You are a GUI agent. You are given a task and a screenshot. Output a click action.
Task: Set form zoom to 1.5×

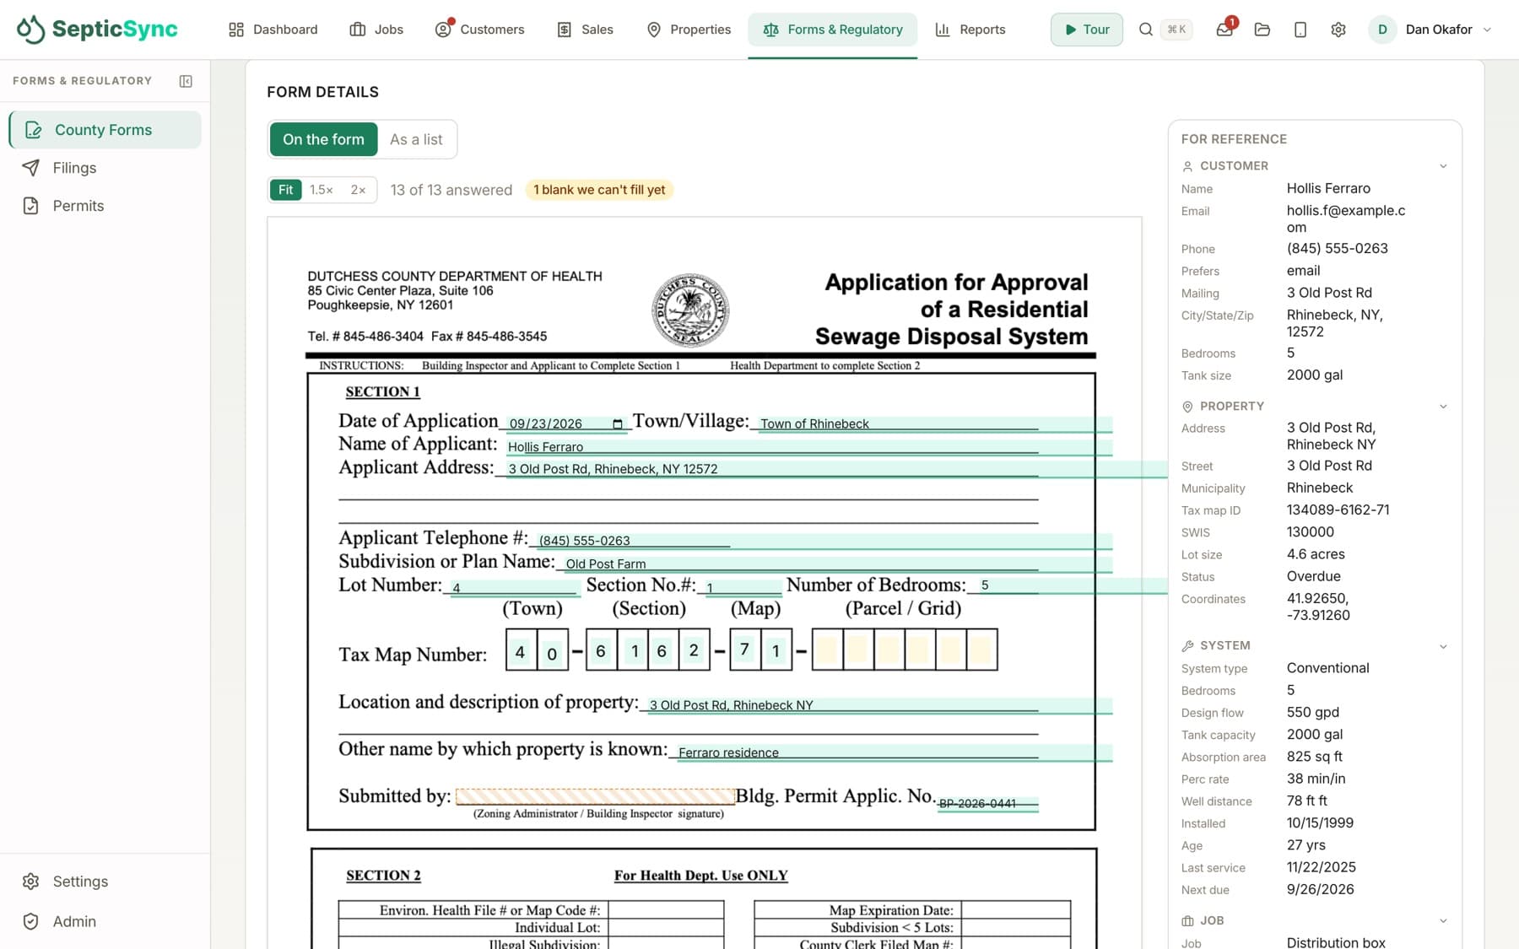[x=322, y=190]
